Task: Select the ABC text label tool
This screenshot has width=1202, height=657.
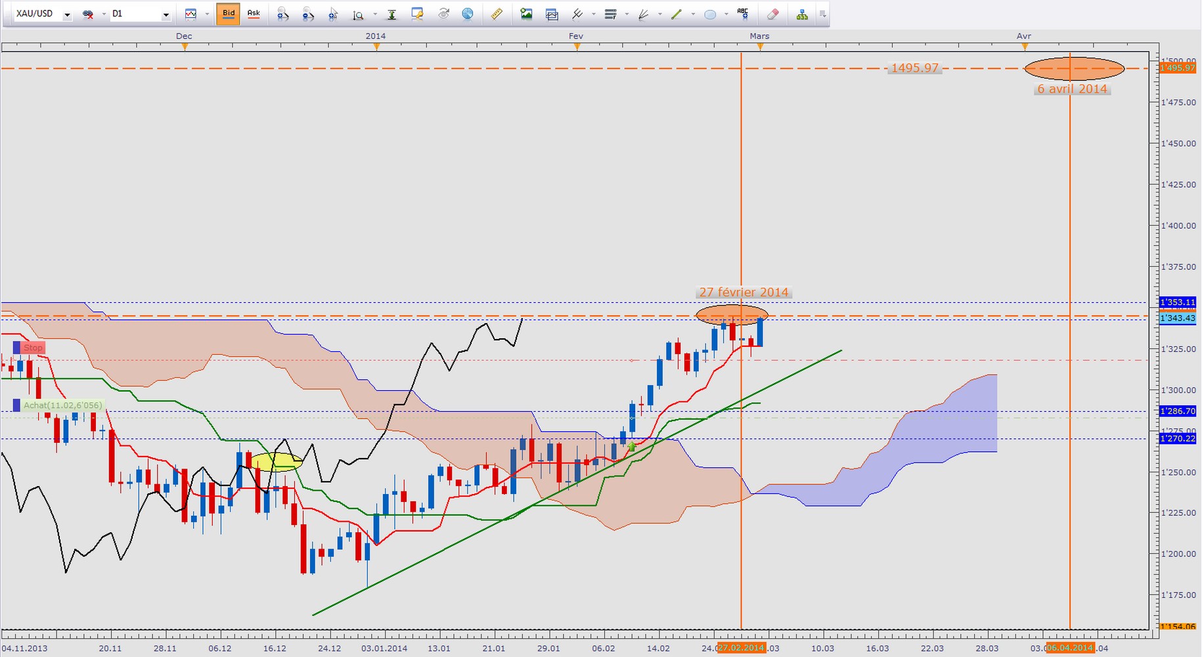Action: coord(743,12)
